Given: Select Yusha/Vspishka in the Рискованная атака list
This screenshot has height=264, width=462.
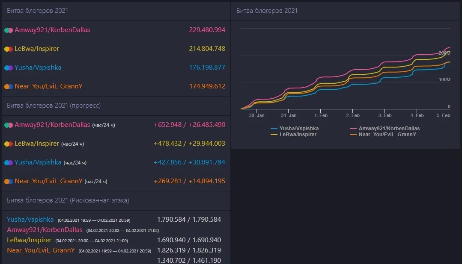Looking at the screenshot, I should pyautogui.click(x=30, y=220).
